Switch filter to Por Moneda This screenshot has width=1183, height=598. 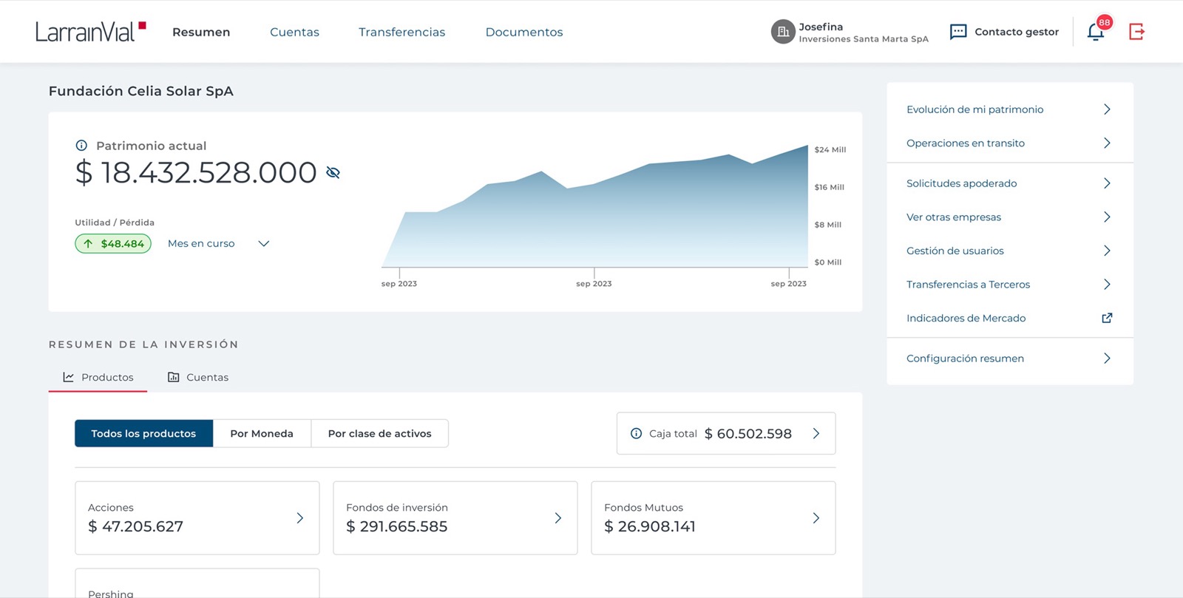[x=262, y=433]
